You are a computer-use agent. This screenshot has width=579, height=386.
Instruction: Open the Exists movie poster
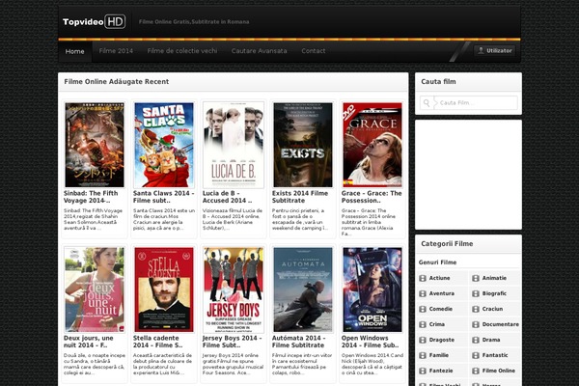pyautogui.click(x=303, y=145)
